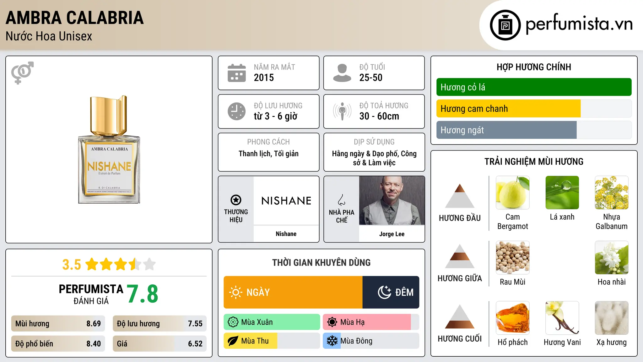Viewport: 643px width, 362px height.
Task: Click the AMBRA CALABRIA title
Action: (75, 18)
